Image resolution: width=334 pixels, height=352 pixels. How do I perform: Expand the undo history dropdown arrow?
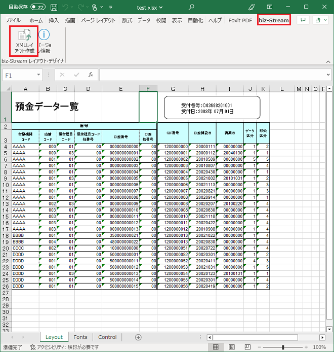(72, 7)
